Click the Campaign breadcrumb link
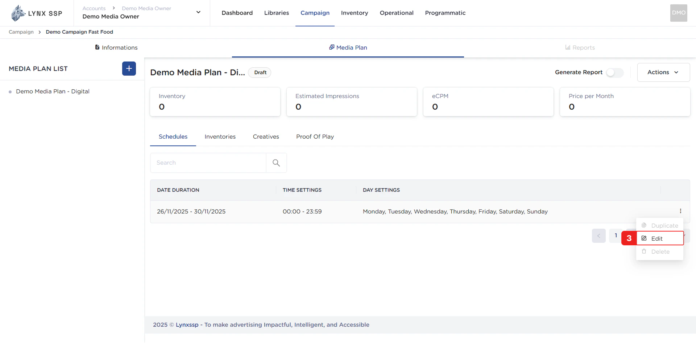The image size is (696, 343). pyautogui.click(x=21, y=32)
